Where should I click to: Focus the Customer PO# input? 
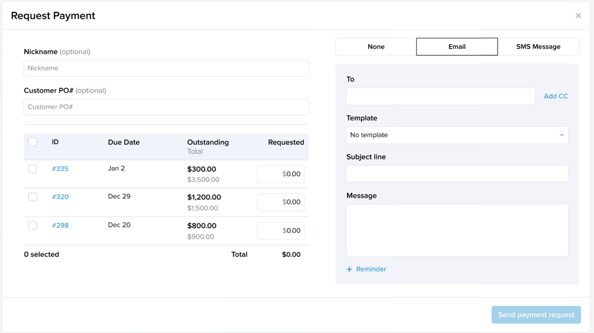166,107
